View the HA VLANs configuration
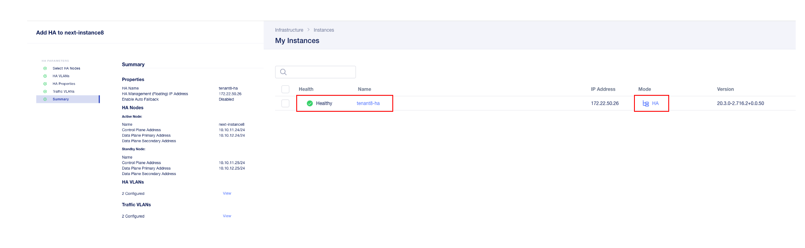805x248 pixels. 227,194
